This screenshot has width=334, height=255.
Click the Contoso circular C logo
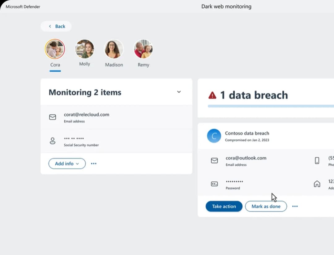214,136
